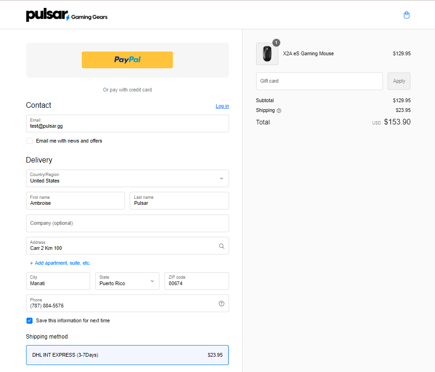Click the X2A eS mouse product thumbnail
Image resolution: width=435 pixels, height=372 pixels.
point(267,54)
